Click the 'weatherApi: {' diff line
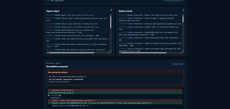 tap(56, 98)
